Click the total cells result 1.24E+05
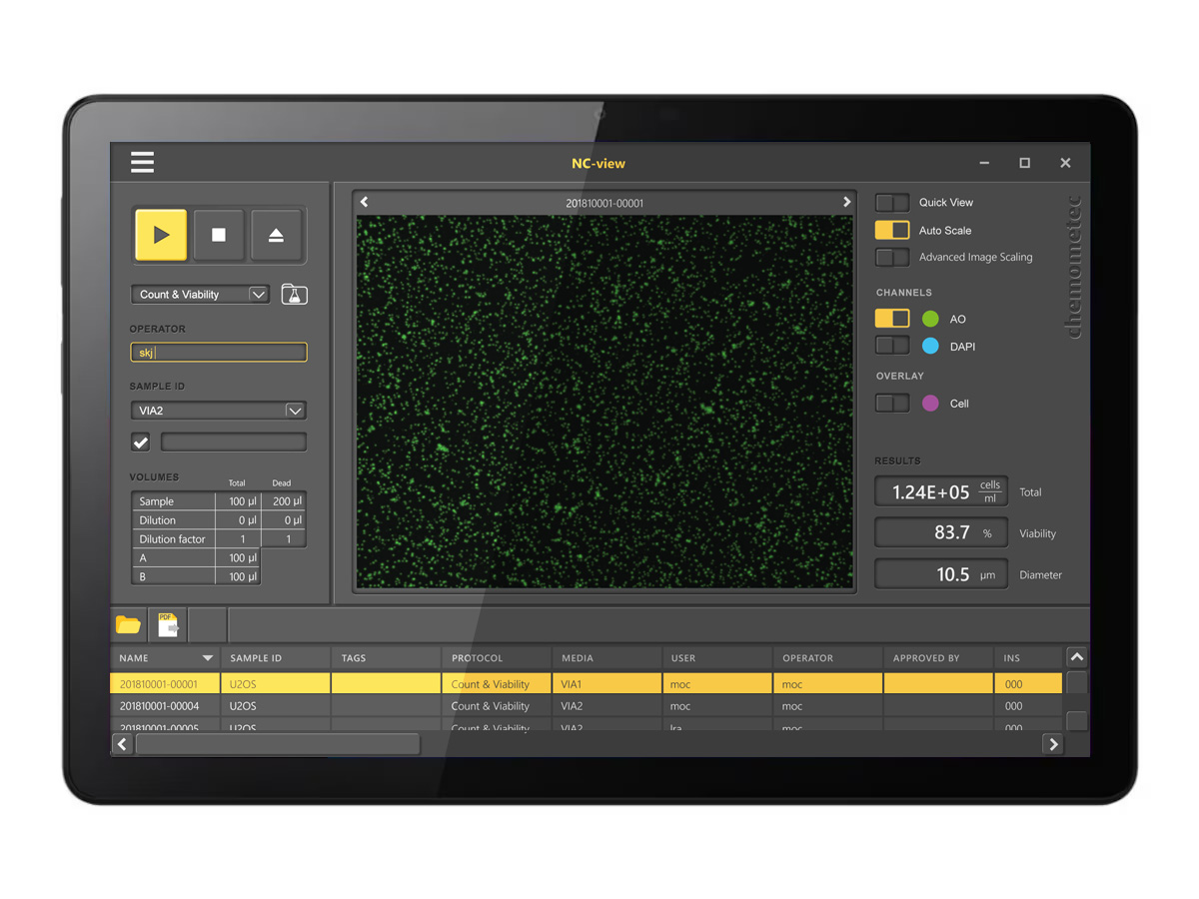 (x=941, y=491)
